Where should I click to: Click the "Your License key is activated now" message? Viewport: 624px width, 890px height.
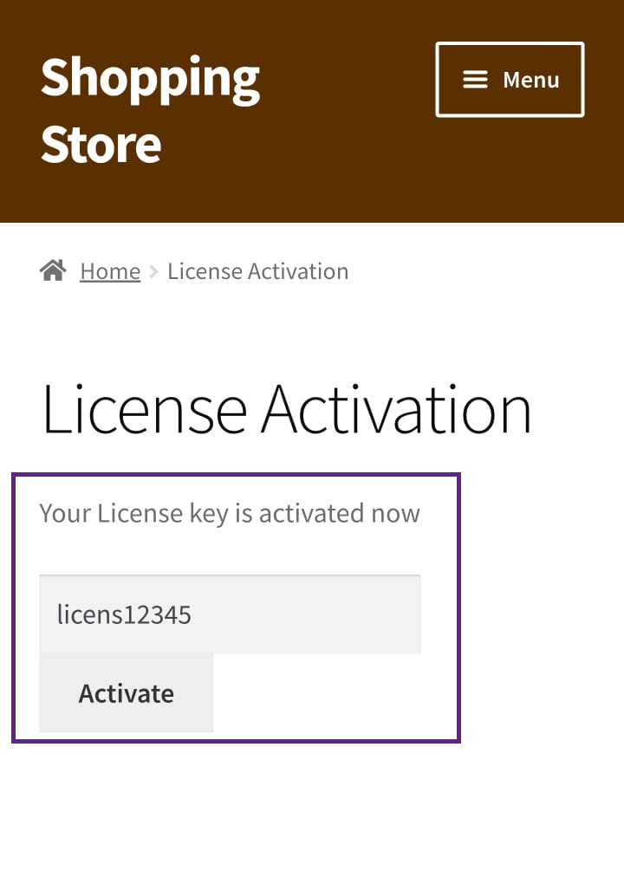pyautogui.click(x=230, y=513)
